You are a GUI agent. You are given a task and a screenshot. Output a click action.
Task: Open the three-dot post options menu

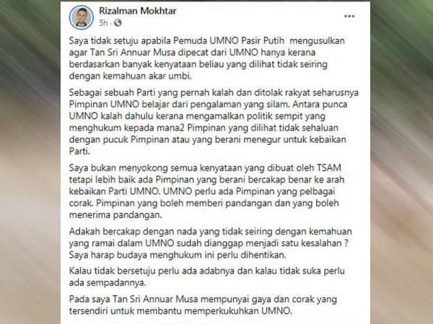pyautogui.click(x=349, y=17)
